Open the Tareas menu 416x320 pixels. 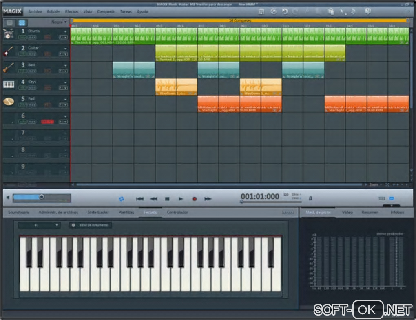tap(126, 12)
